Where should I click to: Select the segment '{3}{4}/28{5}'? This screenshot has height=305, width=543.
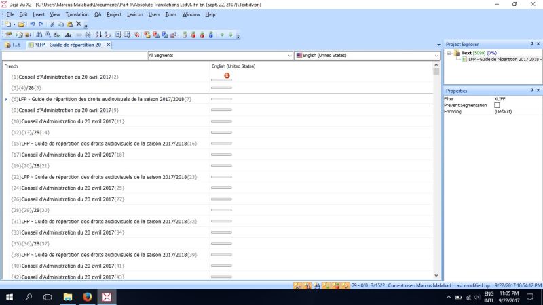coord(26,88)
